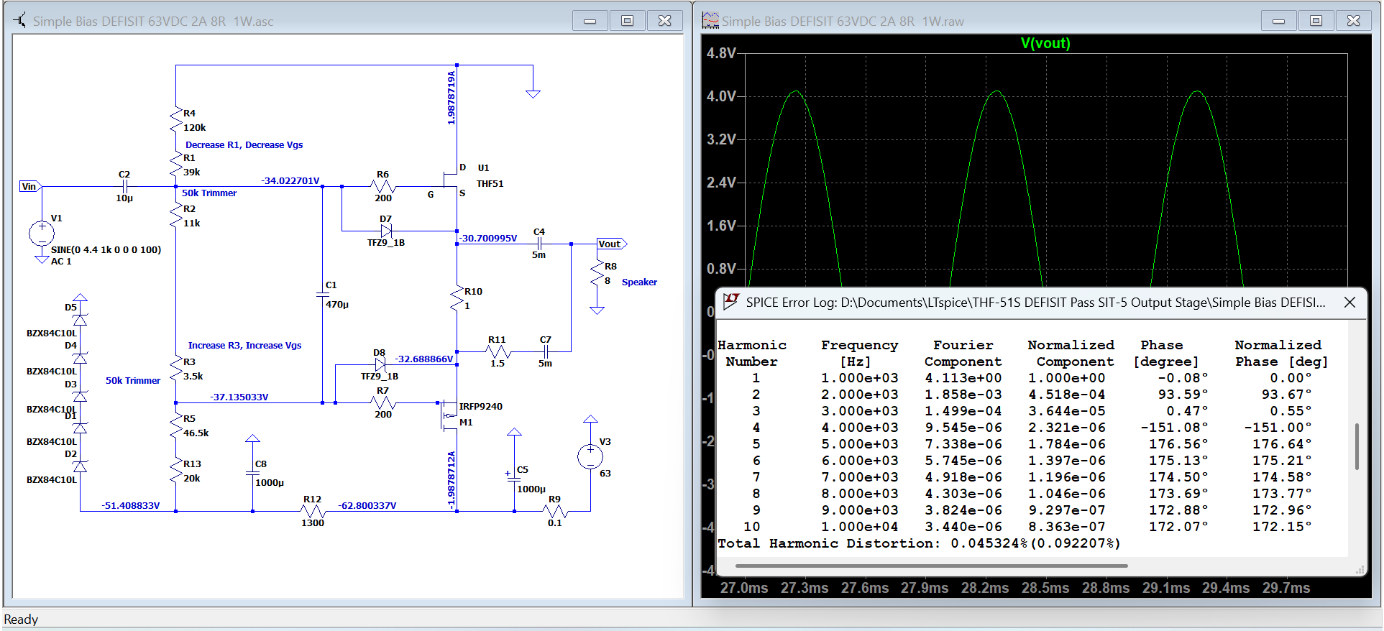Click the 'SINE(0 4.4 1k 0 0 0 100)' source text

click(x=106, y=249)
